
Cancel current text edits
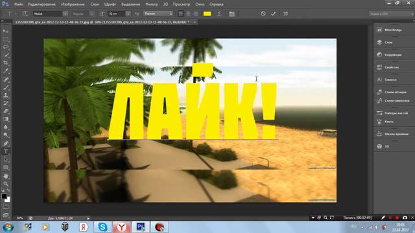click(263, 14)
